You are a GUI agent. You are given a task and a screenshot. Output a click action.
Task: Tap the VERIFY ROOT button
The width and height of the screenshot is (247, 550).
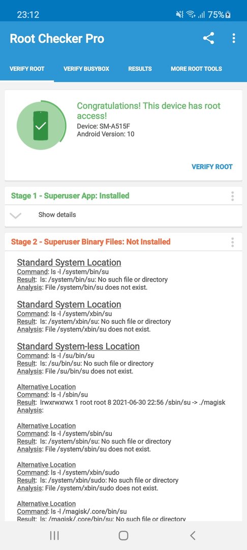[x=212, y=167]
